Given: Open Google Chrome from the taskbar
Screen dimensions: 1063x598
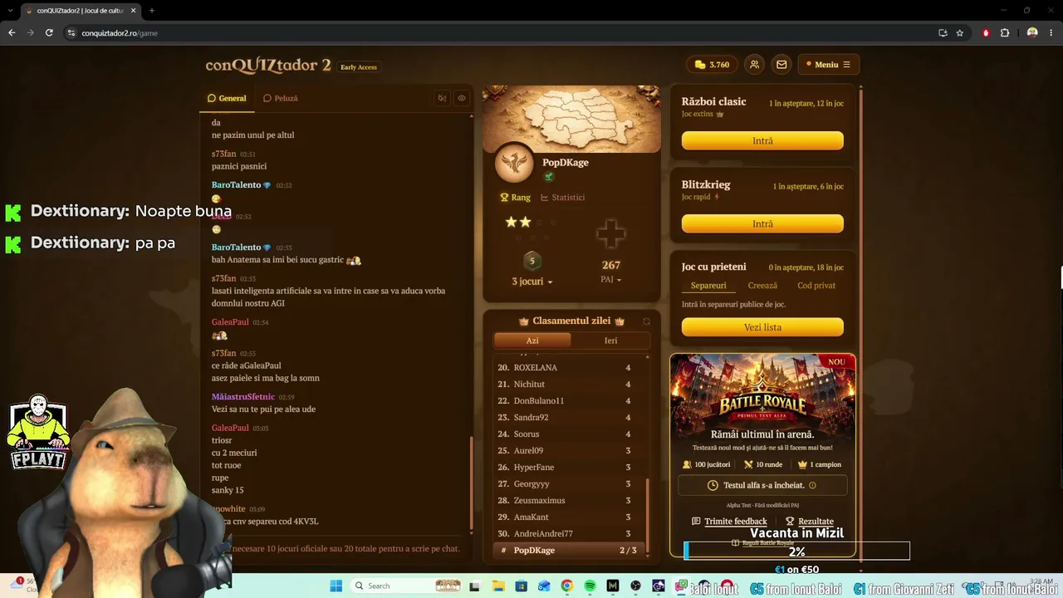Looking at the screenshot, I should coord(566,586).
